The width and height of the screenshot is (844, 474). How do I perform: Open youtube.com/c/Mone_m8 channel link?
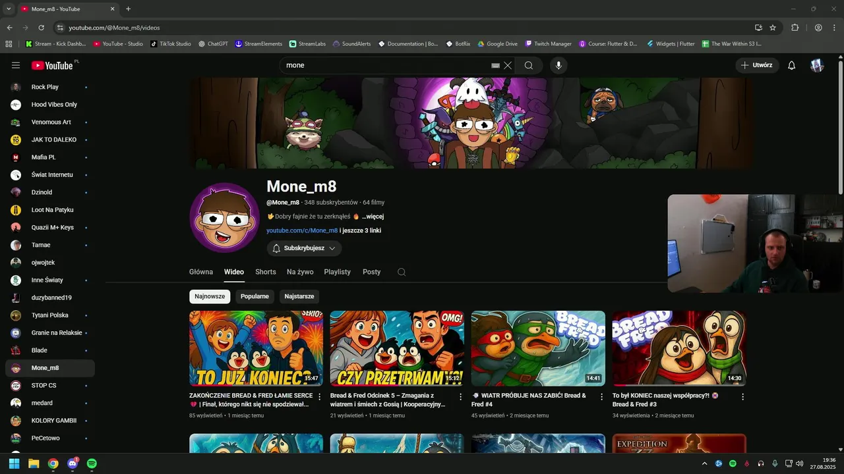(302, 230)
